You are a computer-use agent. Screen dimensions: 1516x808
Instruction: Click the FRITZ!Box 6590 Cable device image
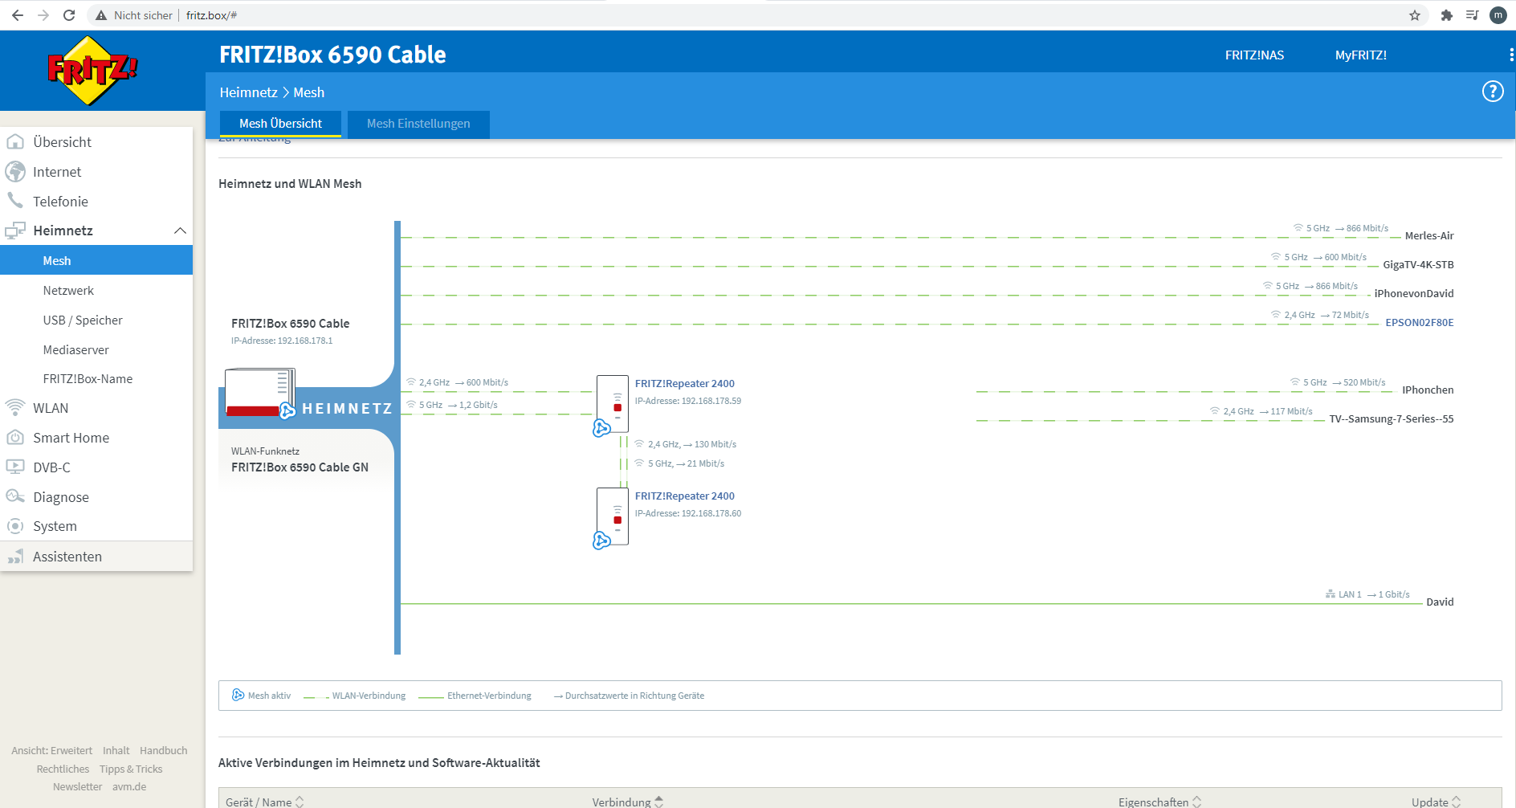(260, 392)
